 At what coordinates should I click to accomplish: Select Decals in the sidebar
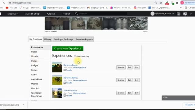pyautogui.click(x=34, y=61)
